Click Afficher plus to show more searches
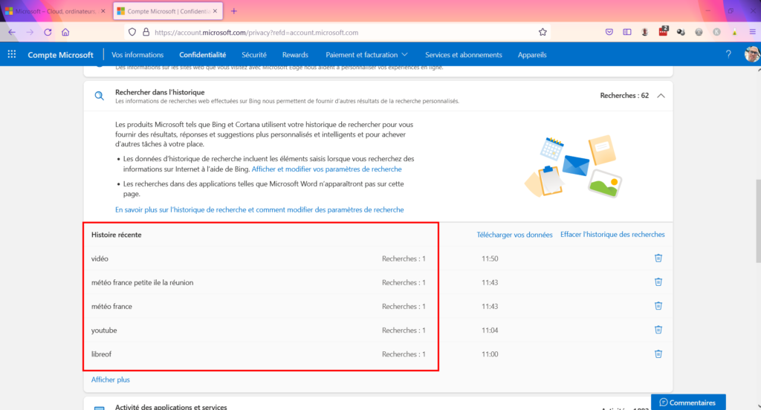 (x=110, y=380)
